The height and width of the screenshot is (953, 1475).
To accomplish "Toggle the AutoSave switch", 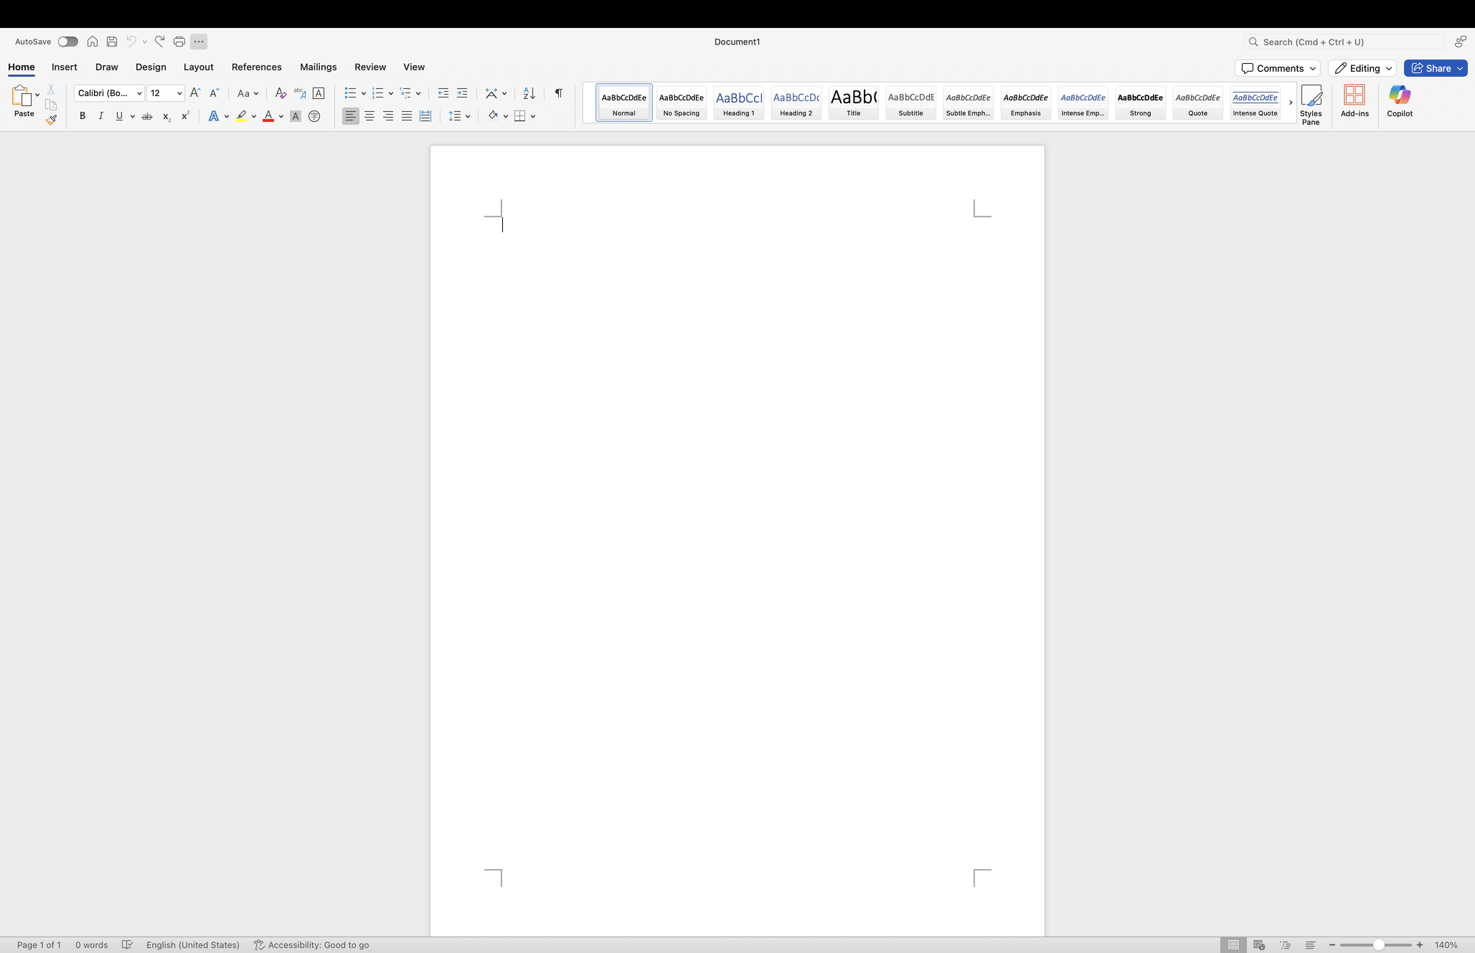I will [x=68, y=42].
